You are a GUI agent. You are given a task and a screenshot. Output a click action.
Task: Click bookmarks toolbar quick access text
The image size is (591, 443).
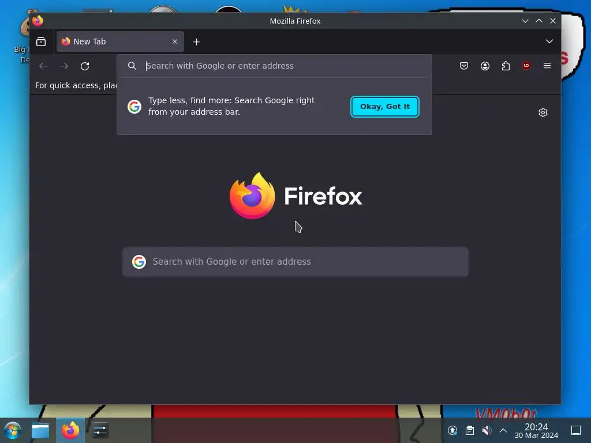pos(76,85)
